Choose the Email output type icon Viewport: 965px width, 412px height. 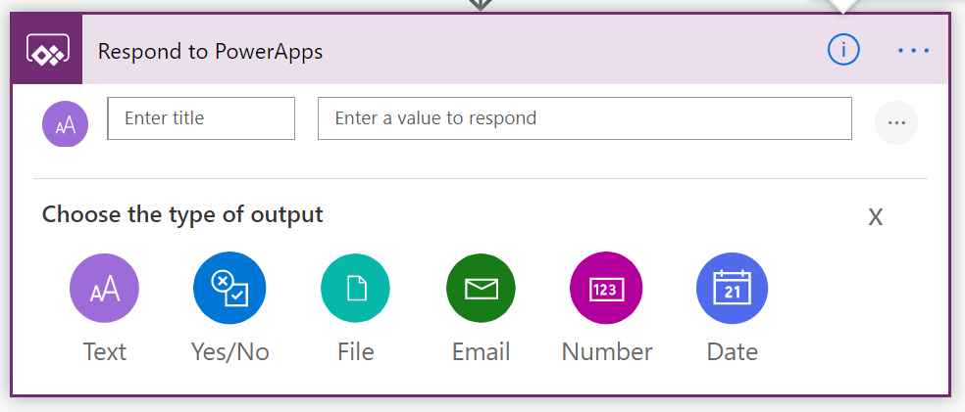coord(481,288)
